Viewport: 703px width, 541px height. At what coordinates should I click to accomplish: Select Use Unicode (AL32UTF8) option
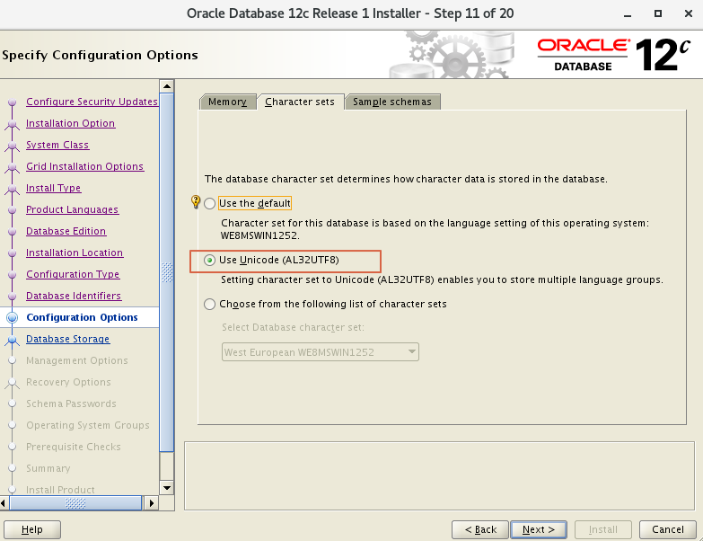[210, 261]
